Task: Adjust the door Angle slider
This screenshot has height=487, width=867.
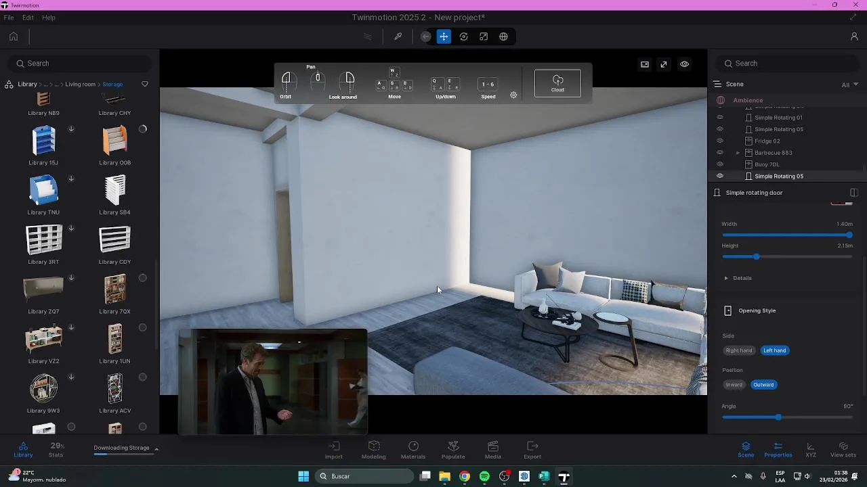Action: click(787, 417)
